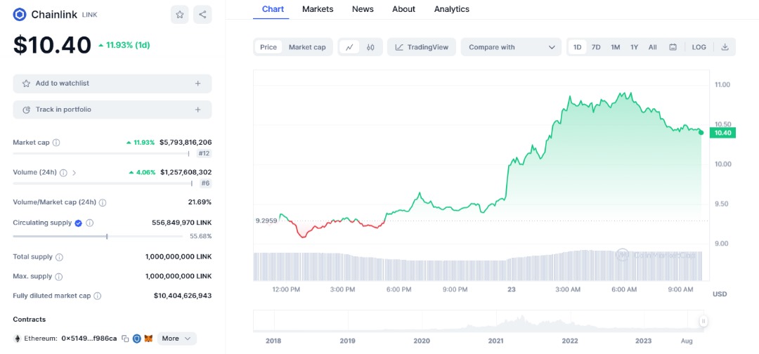
Task: Show Total supply info icon
Action: click(59, 257)
